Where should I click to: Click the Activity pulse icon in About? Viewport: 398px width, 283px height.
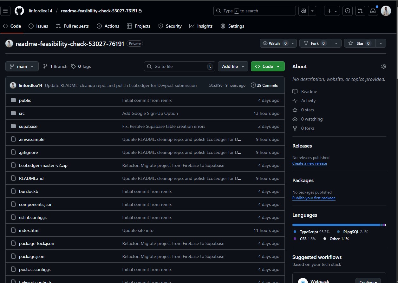295,101
